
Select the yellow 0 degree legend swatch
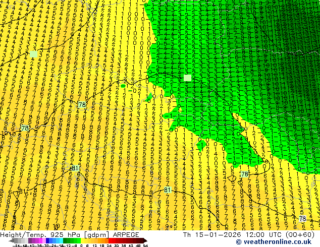[82, 240]
